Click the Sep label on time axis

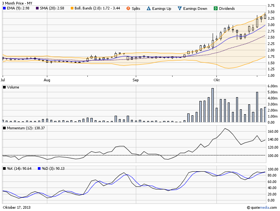click(x=135, y=80)
